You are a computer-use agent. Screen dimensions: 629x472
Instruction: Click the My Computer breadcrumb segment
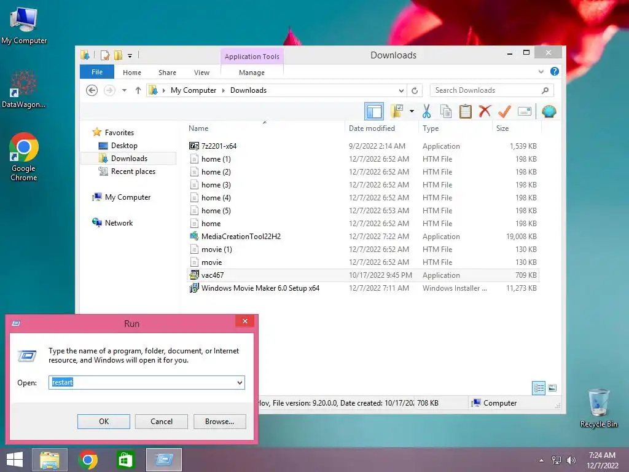tap(193, 90)
